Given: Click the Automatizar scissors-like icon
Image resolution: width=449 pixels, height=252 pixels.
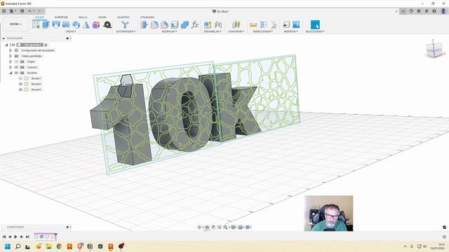Looking at the screenshot, I should 125,25.
